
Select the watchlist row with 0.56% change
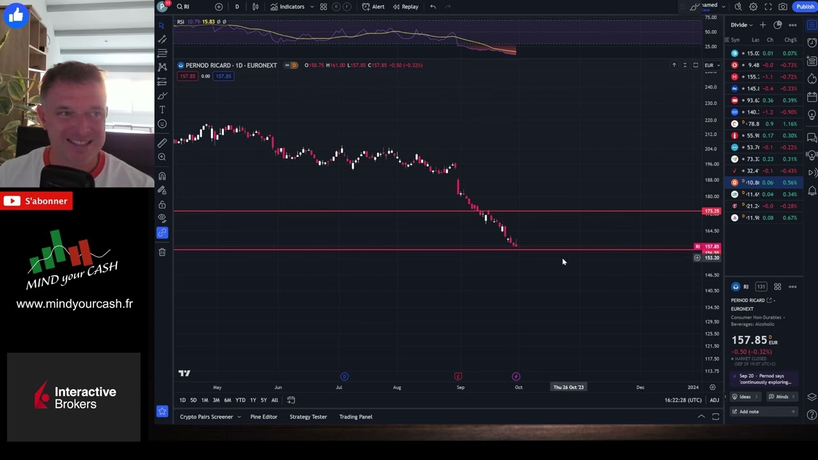764,183
